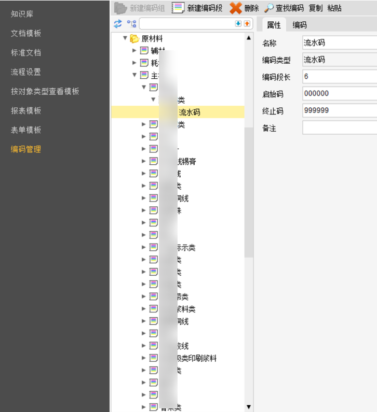This screenshot has height=412, width=377.
Task: Click the 粘贴 button in toolbar
Action: click(x=334, y=8)
